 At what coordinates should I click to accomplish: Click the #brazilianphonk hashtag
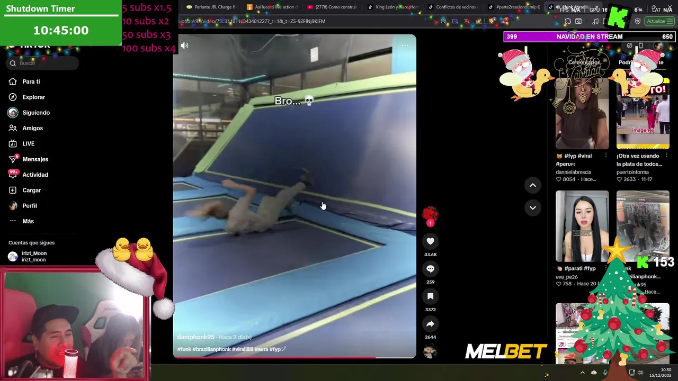[x=211, y=349]
